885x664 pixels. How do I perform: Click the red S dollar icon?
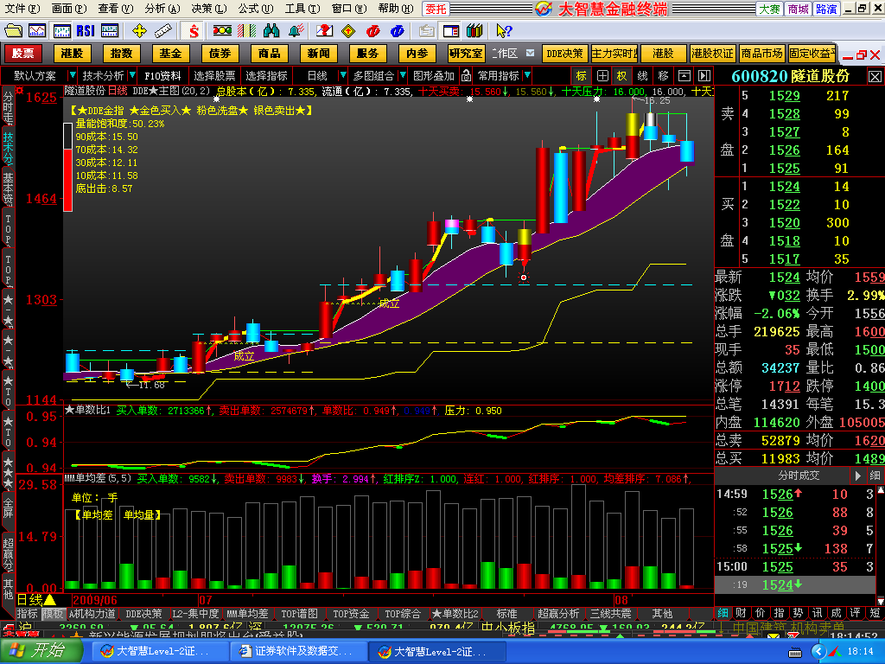[x=194, y=30]
